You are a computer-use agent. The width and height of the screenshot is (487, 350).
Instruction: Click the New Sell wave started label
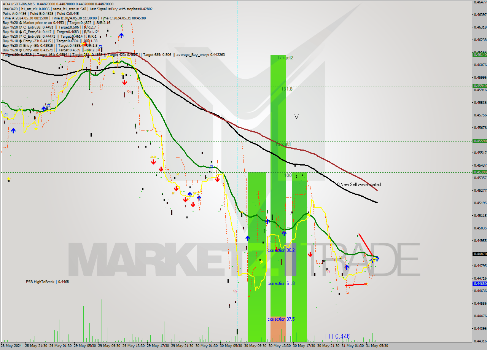click(x=360, y=184)
